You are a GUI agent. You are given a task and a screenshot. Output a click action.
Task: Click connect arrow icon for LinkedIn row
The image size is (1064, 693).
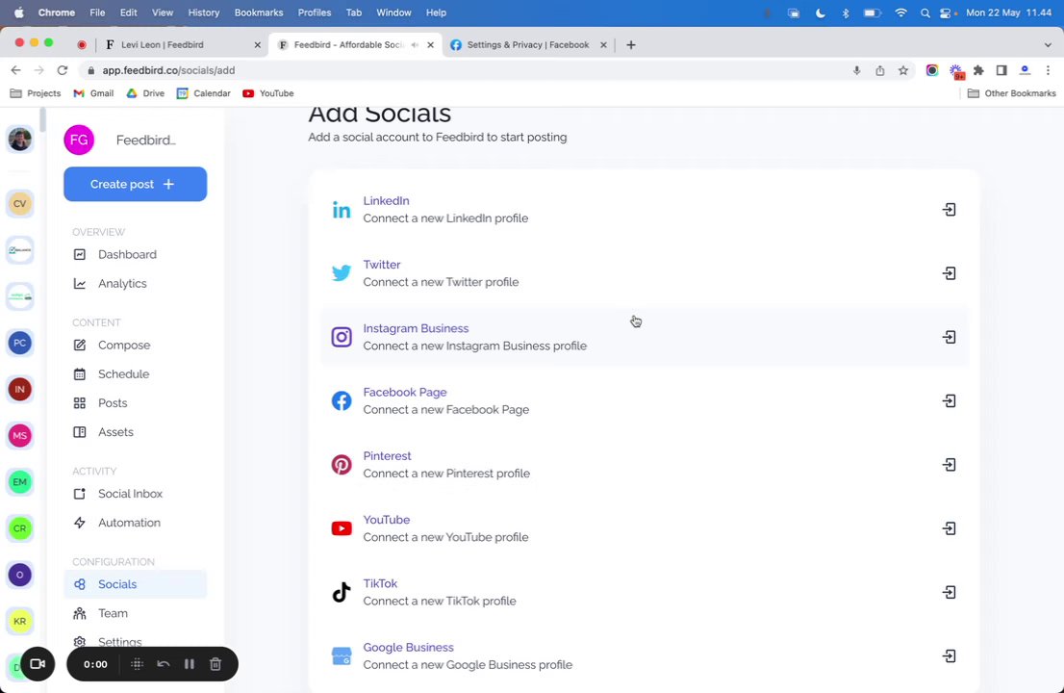[x=950, y=210]
